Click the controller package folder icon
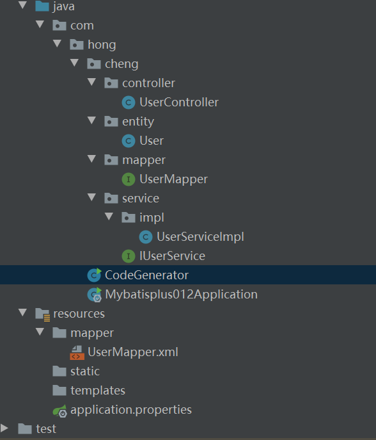This screenshot has width=376, height=440. (x=111, y=83)
